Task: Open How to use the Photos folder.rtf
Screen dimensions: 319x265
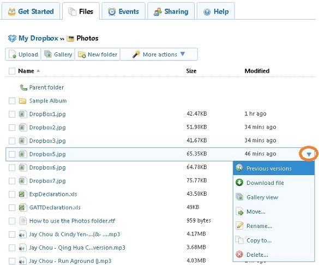Action: (72, 221)
